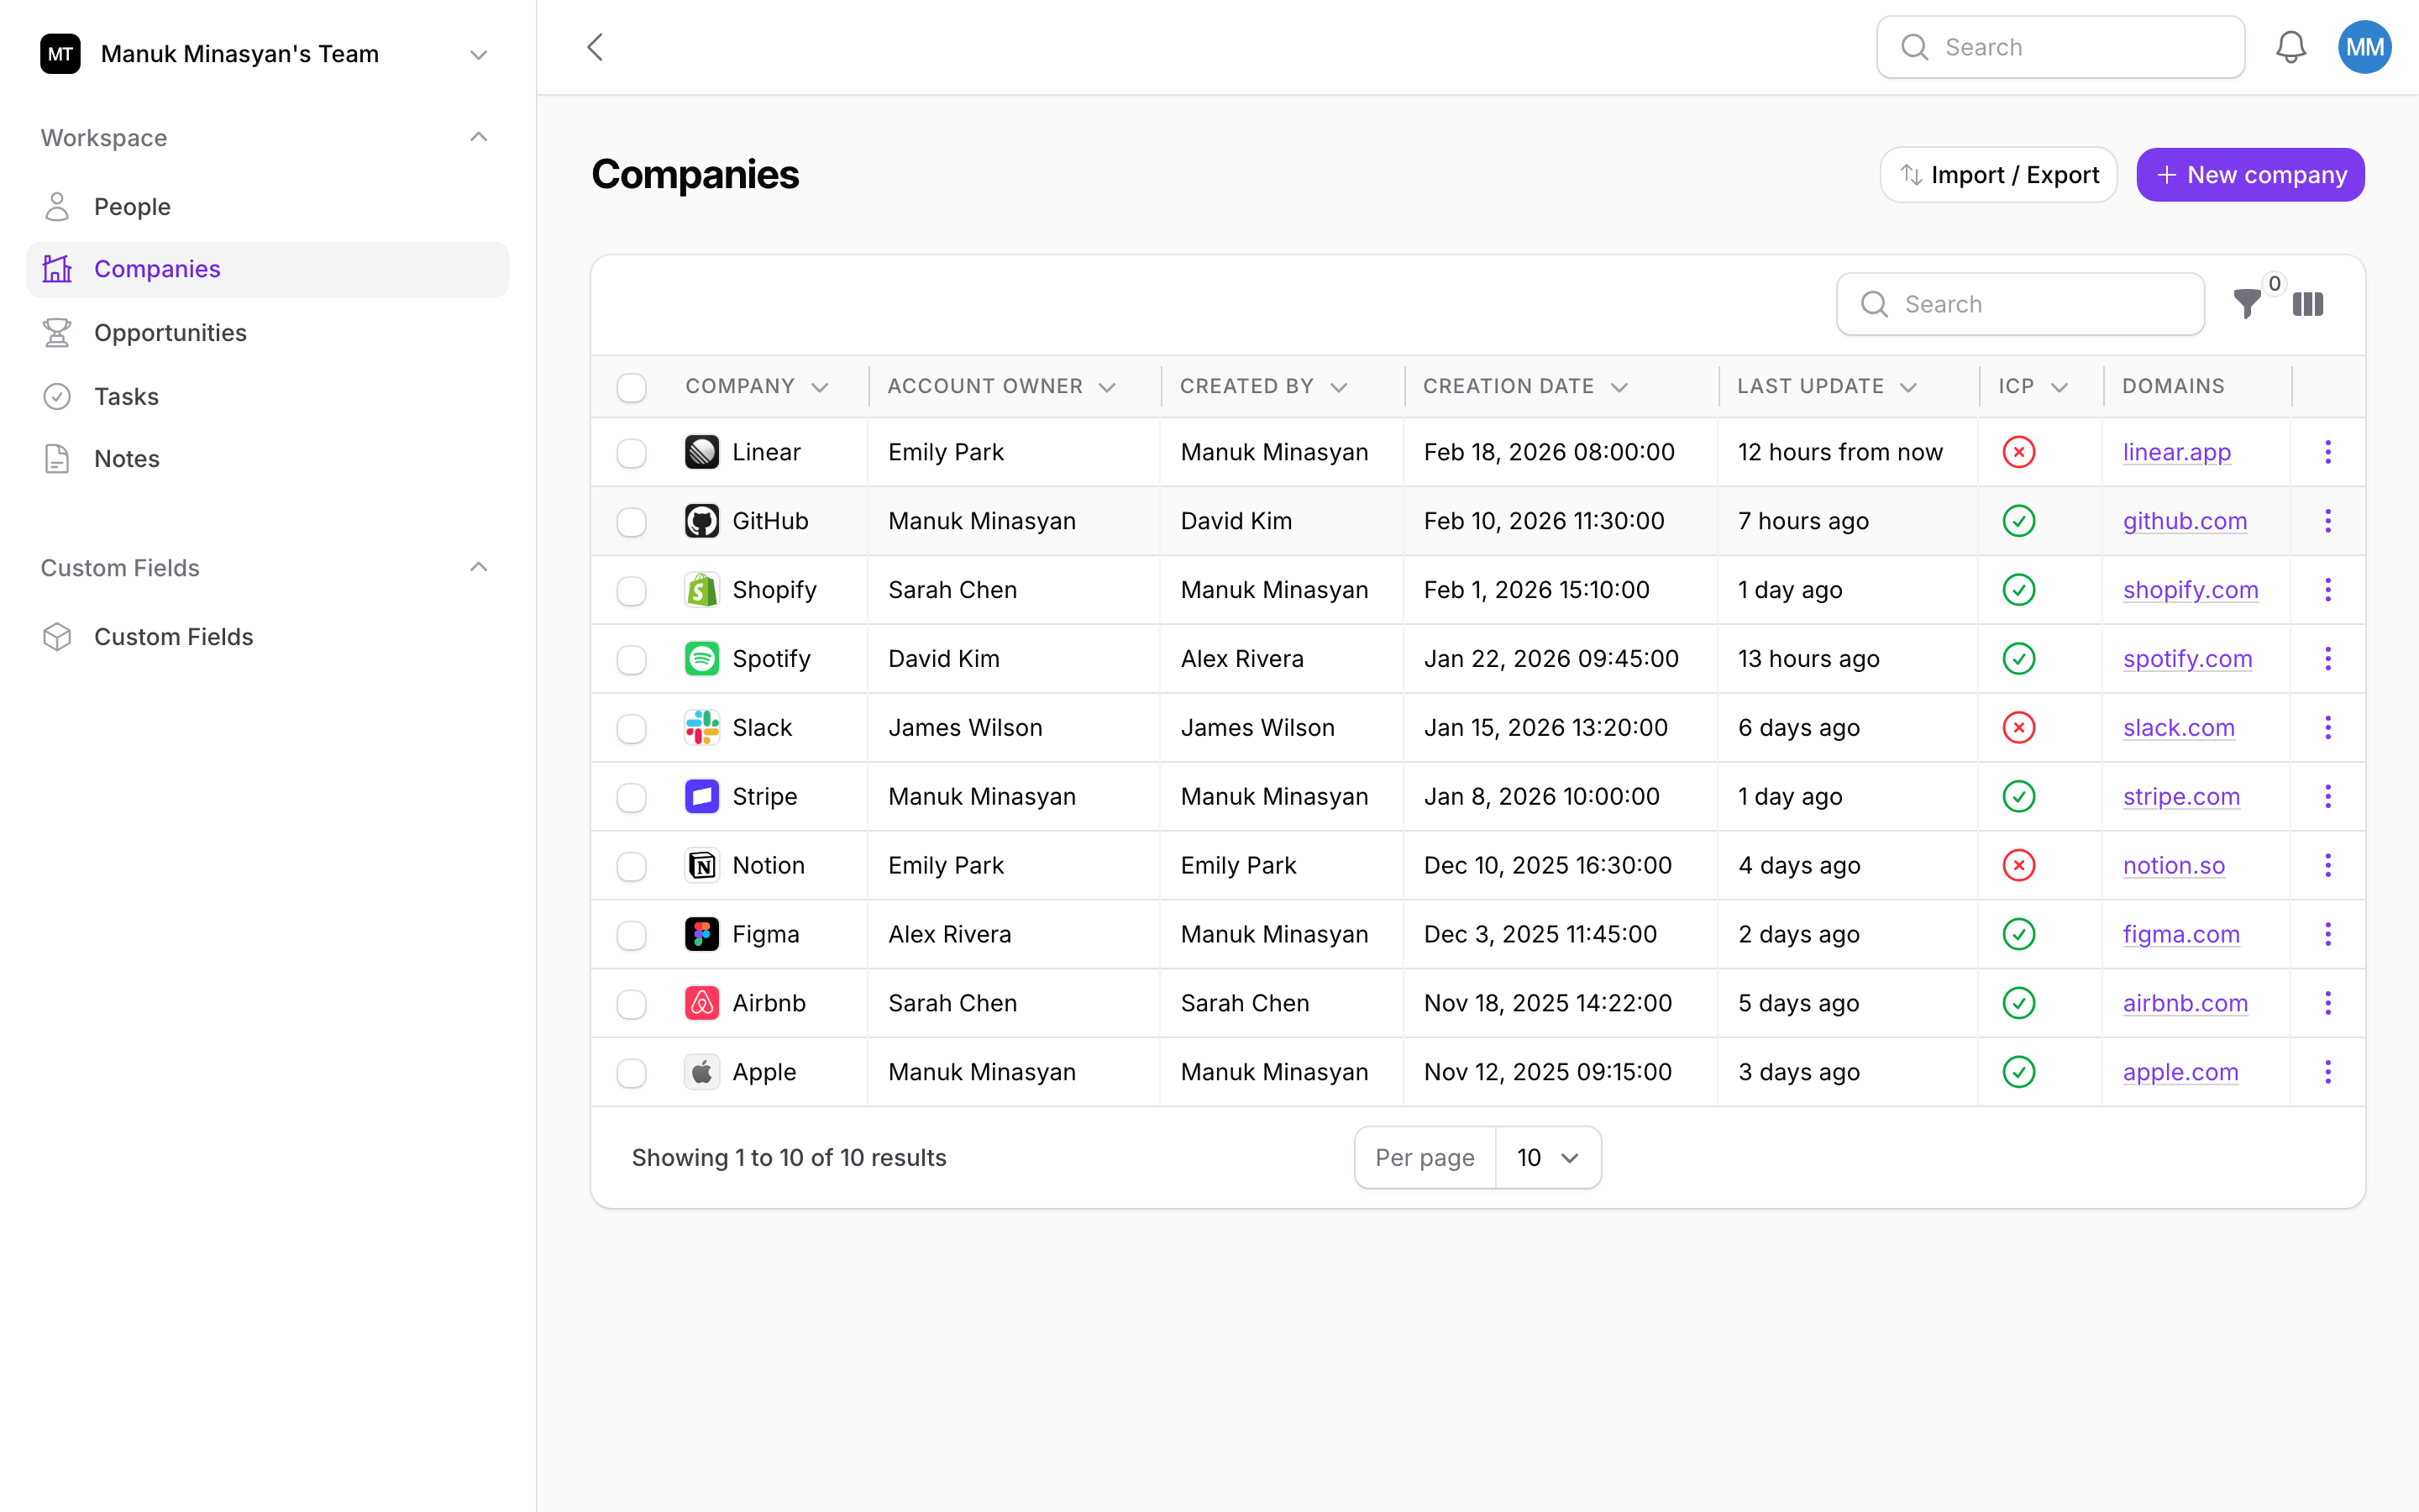Click the back arrow at the top
2419x1512 pixels.
click(x=595, y=46)
